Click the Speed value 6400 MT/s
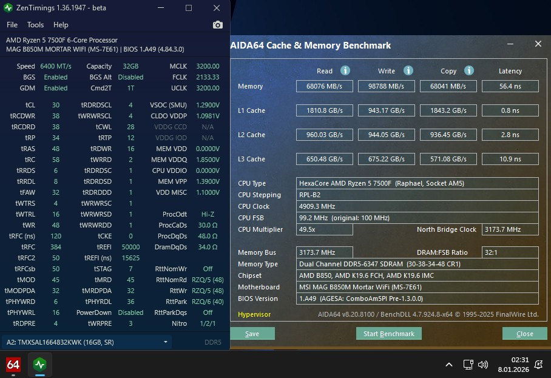 (55, 66)
